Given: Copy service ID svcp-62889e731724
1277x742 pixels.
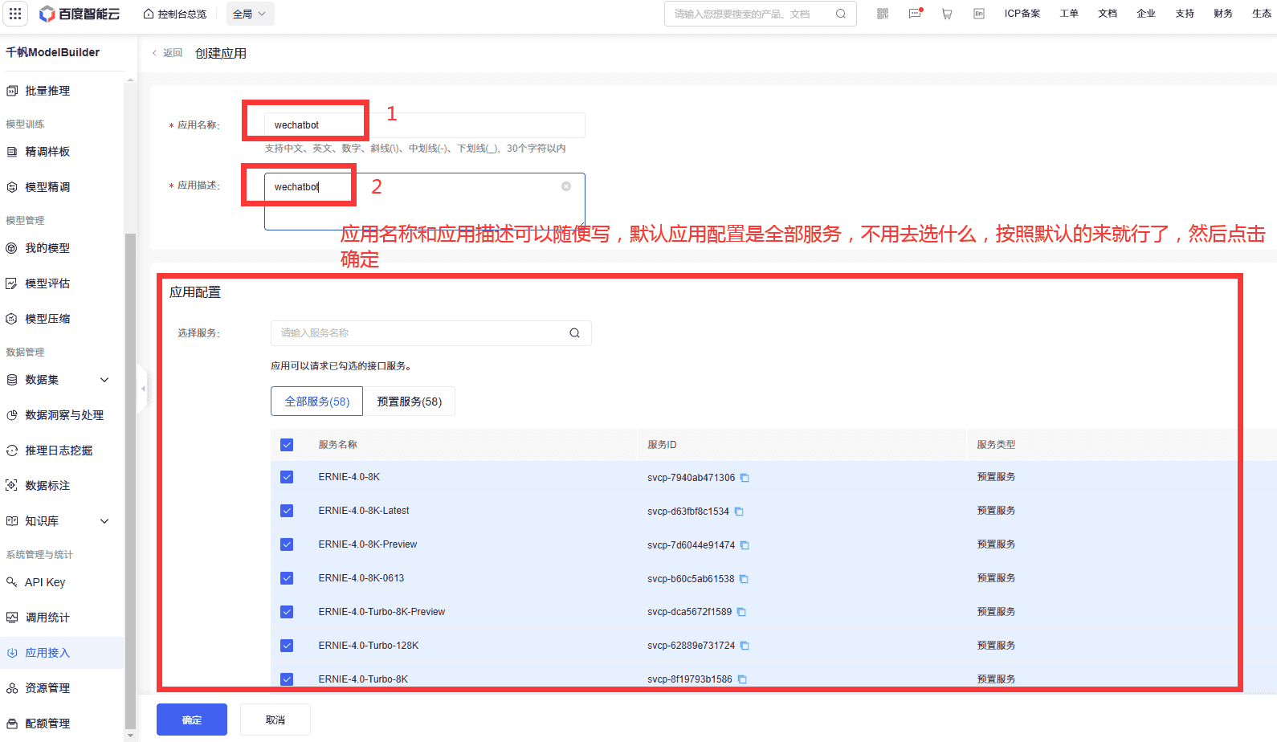Looking at the screenshot, I should point(745,646).
